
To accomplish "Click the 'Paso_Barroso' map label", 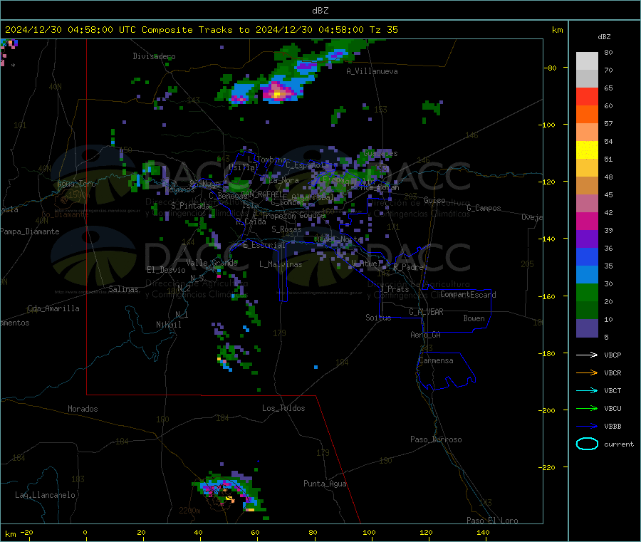I will pyautogui.click(x=436, y=439).
